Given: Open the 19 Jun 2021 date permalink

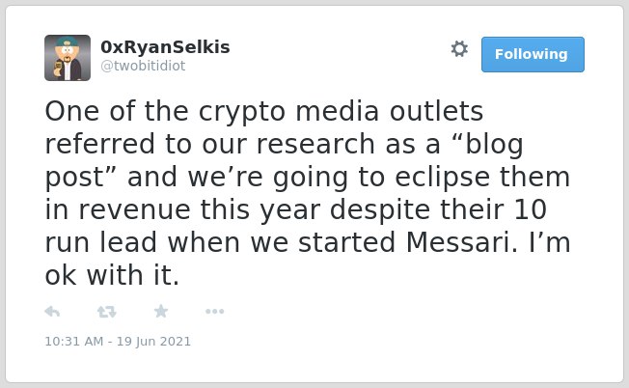Looking at the screenshot, I should (x=153, y=342).
